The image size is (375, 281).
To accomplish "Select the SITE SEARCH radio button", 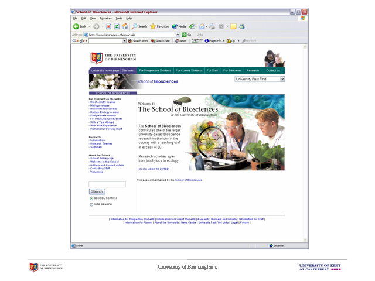I will point(91,204).
